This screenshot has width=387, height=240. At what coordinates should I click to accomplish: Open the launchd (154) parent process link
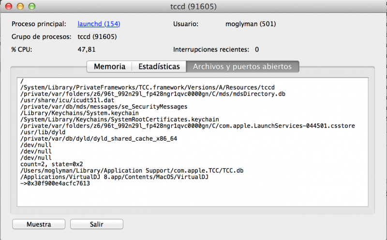click(x=99, y=24)
